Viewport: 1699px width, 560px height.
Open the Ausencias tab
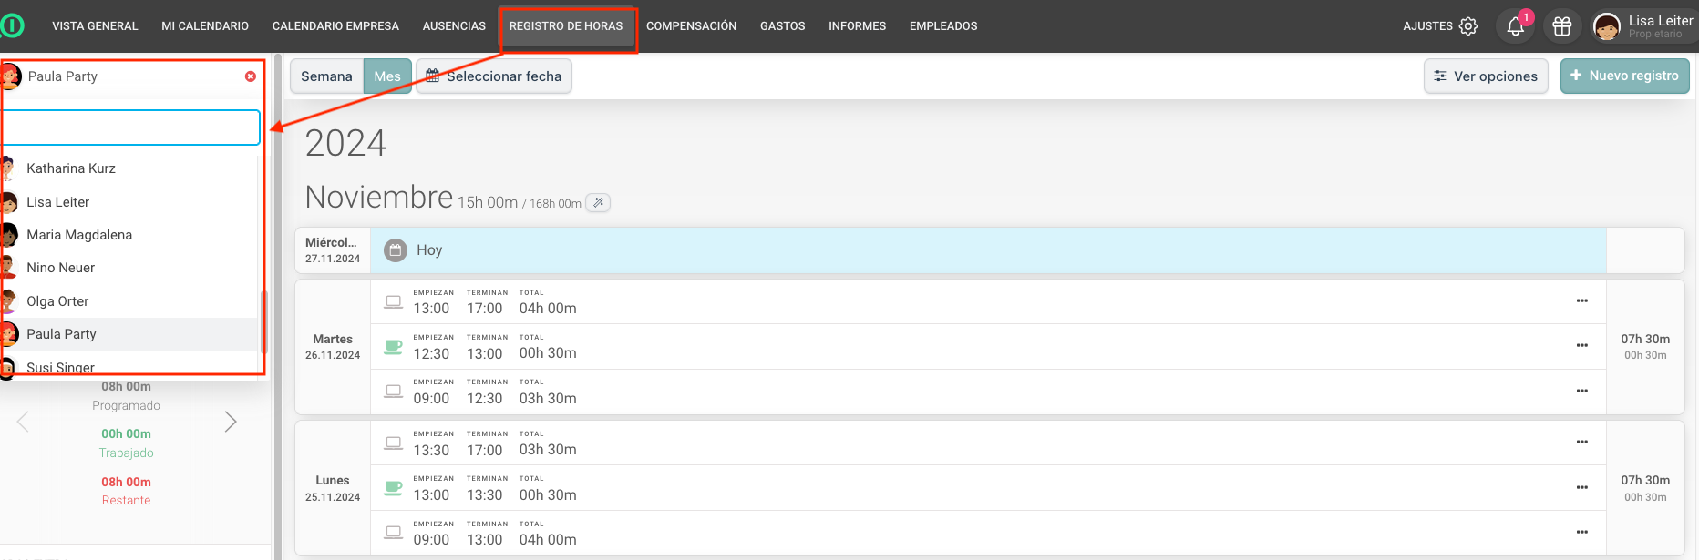pos(454,26)
